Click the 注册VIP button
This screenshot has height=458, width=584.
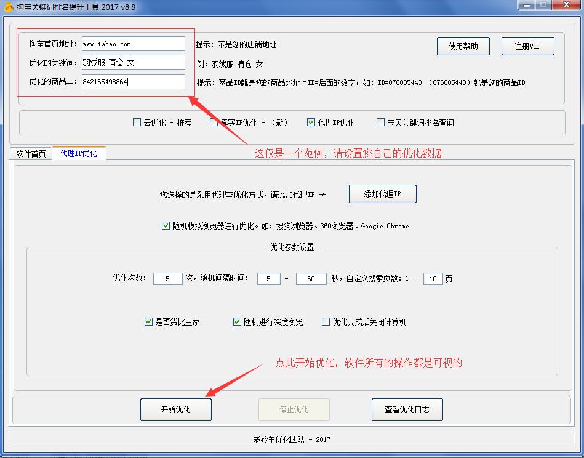pyautogui.click(x=527, y=46)
